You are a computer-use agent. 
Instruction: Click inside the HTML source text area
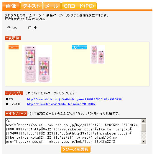click(73, 131)
